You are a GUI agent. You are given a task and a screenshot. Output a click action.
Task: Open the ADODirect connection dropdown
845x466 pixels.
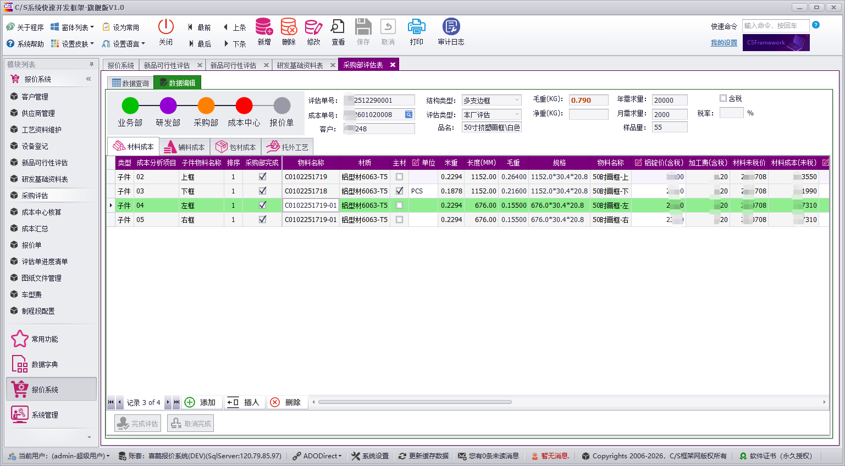(317, 456)
